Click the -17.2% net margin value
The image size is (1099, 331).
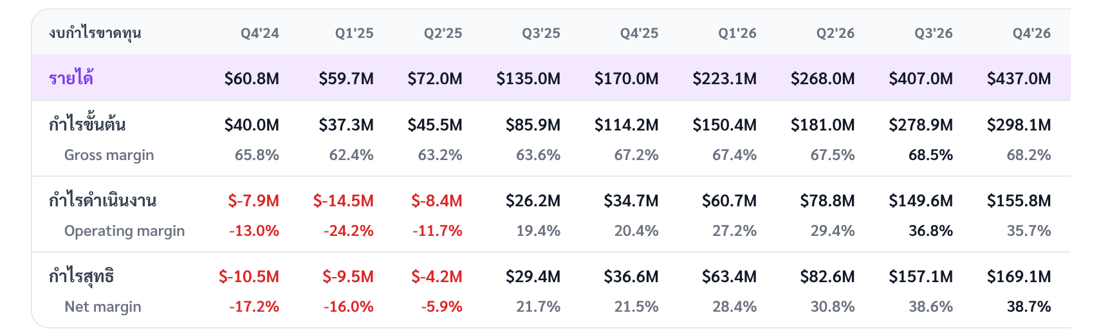point(254,307)
